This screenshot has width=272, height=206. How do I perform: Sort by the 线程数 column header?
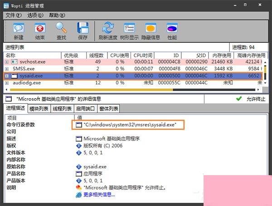point(97,55)
